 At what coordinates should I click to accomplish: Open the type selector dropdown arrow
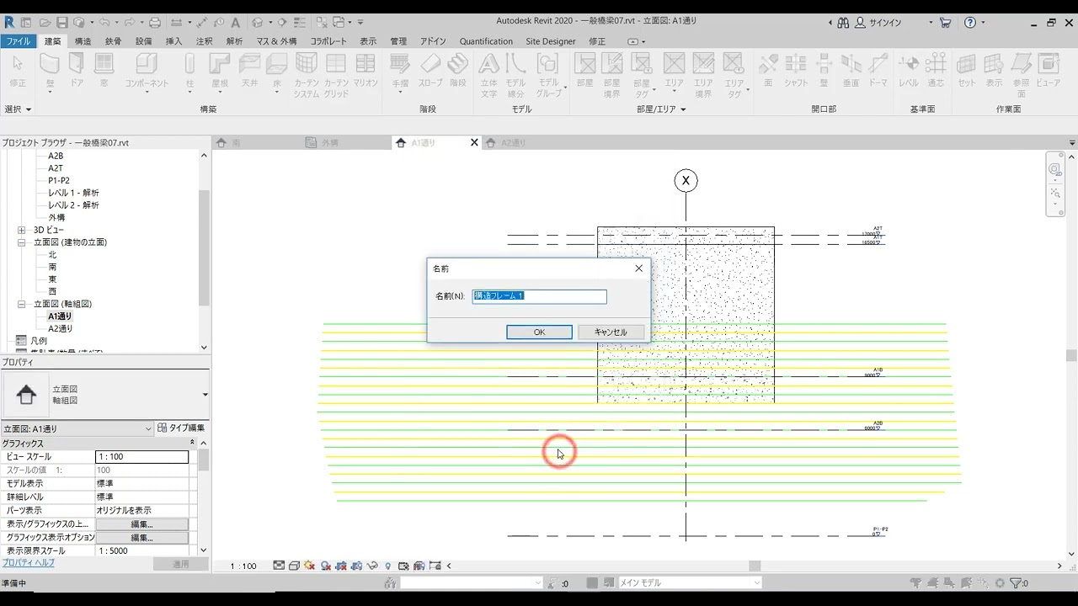tap(205, 395)
